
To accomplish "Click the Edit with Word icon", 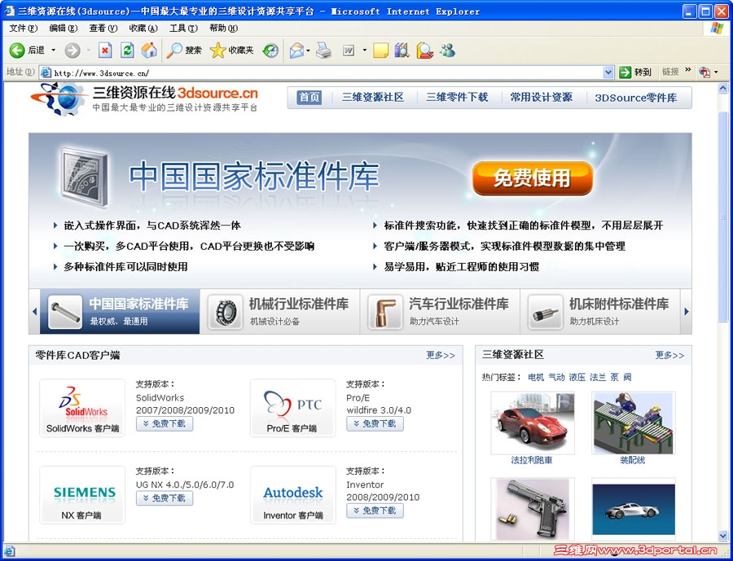I will coord(349,50).
